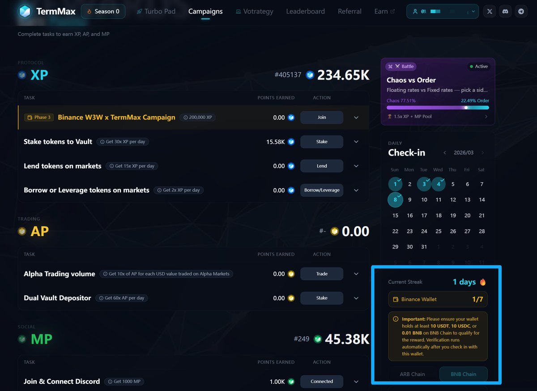This screenshot has width=537, height=391.
Task: Click the Important notice info icon
Action: tap(396, 319)
